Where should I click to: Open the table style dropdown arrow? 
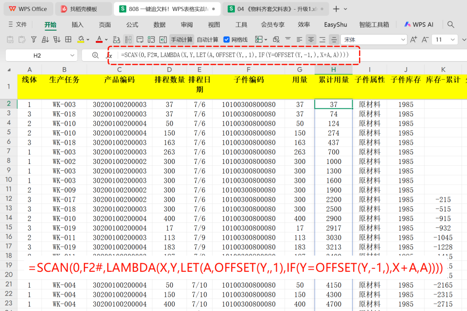[266, 40]
